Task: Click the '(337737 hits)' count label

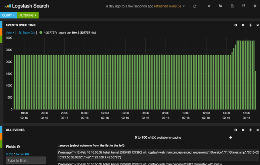Action: 88,33
